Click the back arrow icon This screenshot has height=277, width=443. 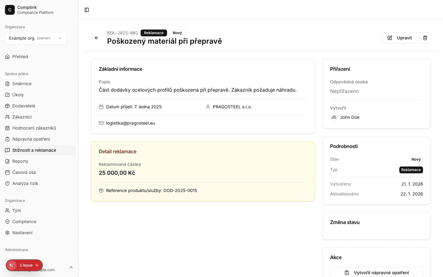click(97, 38)
